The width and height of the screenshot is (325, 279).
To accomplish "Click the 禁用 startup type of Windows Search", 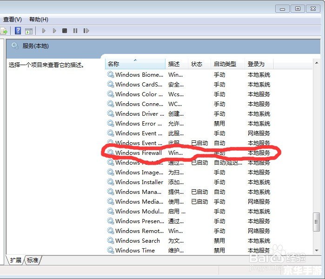I will [219, 241].
